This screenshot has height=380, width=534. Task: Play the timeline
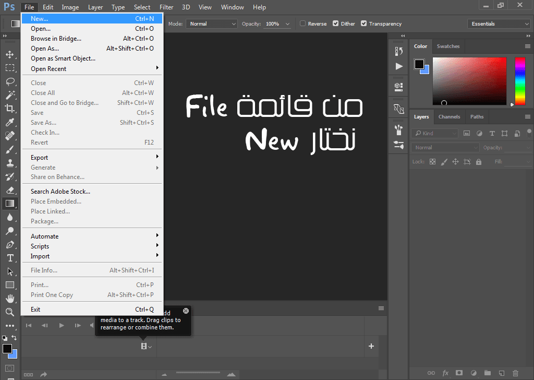[x=62, y=326]
